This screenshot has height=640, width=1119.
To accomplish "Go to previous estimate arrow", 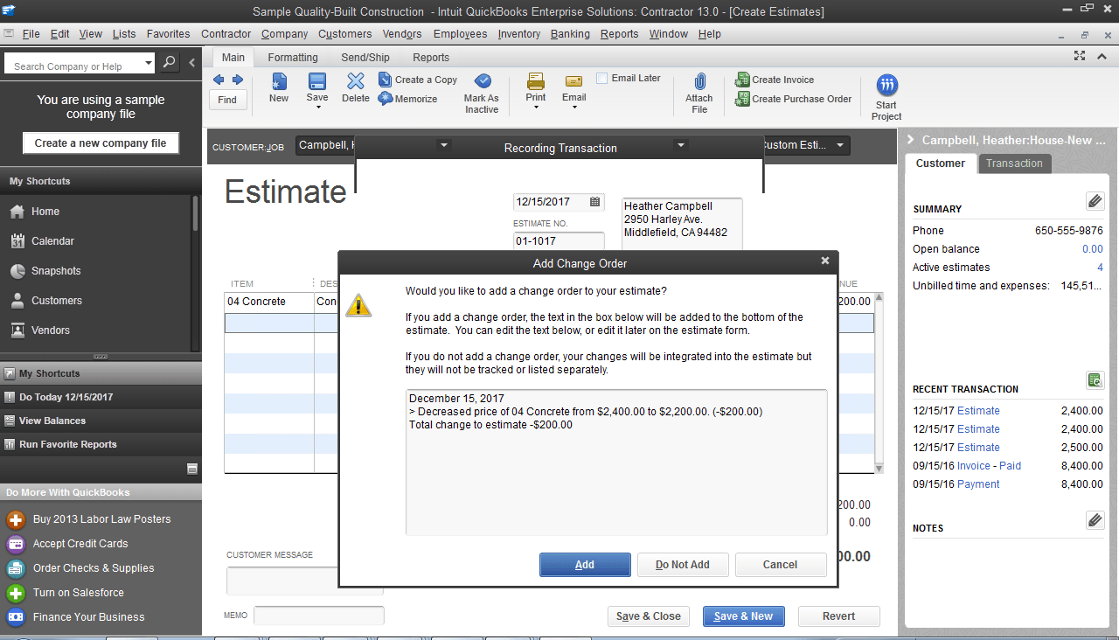I will pos(219,80).
